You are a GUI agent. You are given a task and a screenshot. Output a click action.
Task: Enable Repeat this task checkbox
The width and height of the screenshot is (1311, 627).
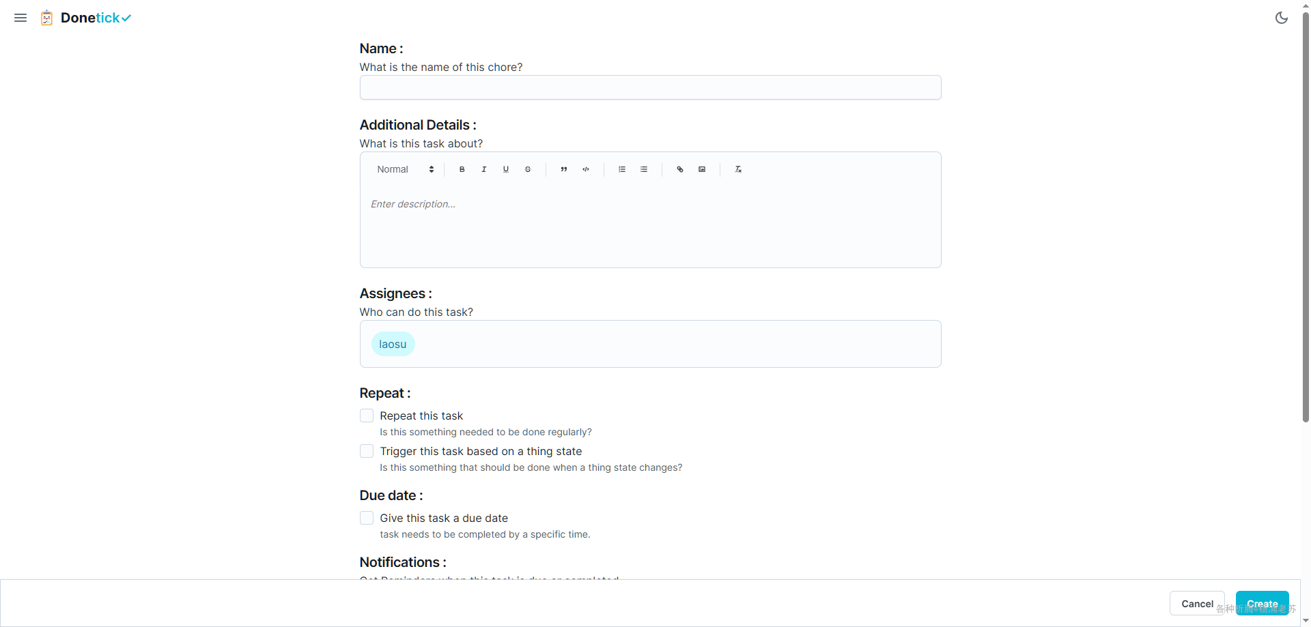pyautogui.click(x=367, y=415)
